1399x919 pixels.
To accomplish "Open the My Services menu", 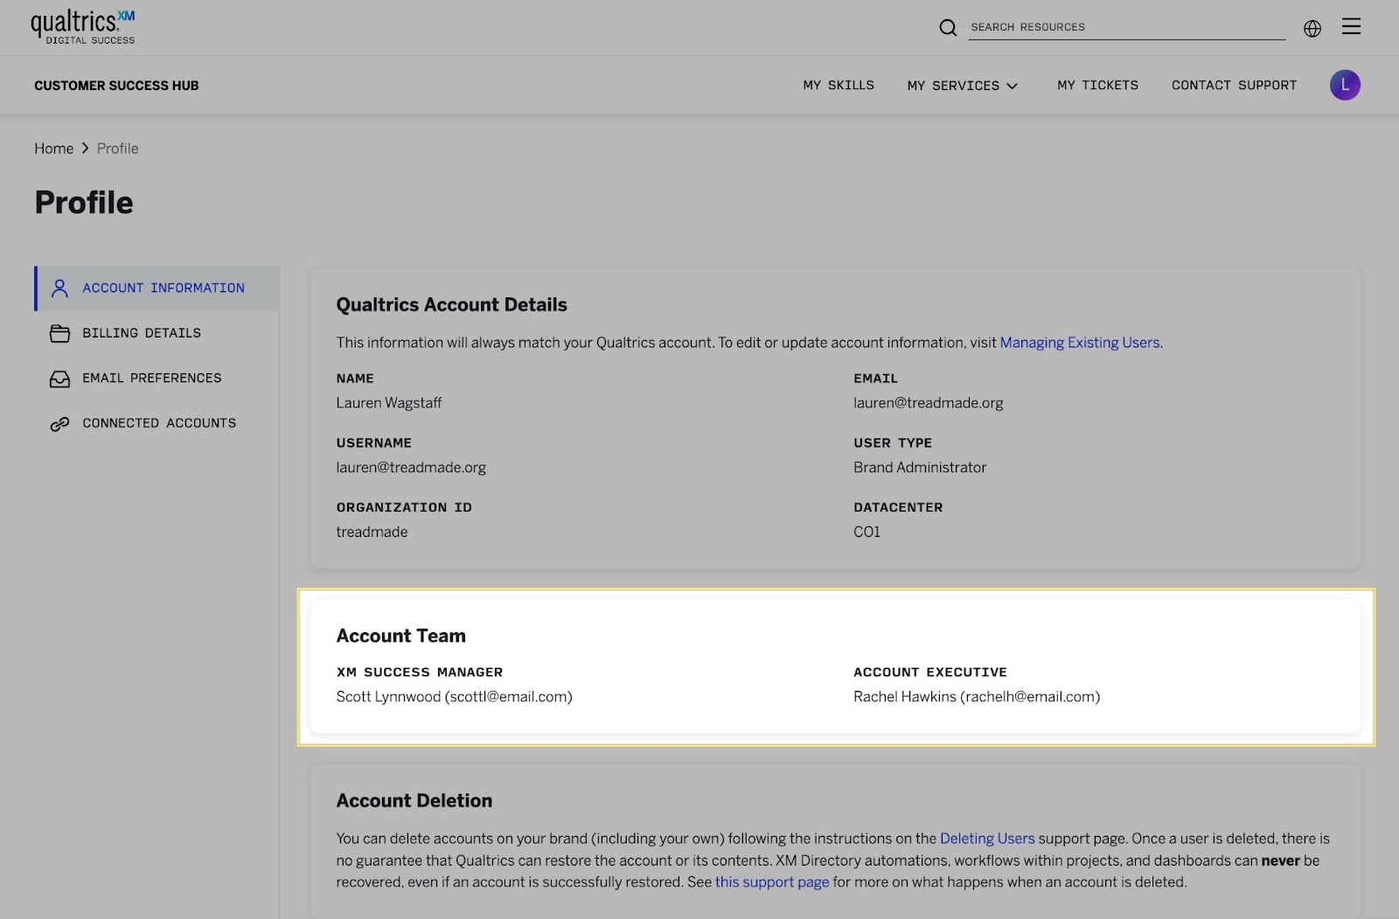I will [x=963, y=86].
